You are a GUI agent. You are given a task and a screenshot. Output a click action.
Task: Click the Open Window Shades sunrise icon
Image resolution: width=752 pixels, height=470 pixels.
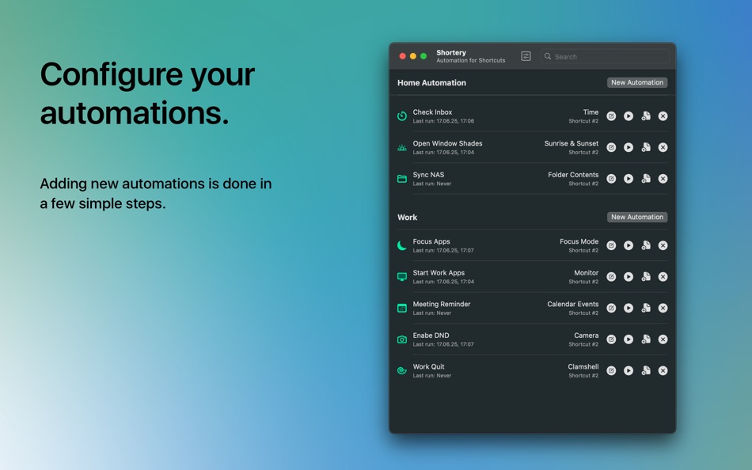pos(402,148)
